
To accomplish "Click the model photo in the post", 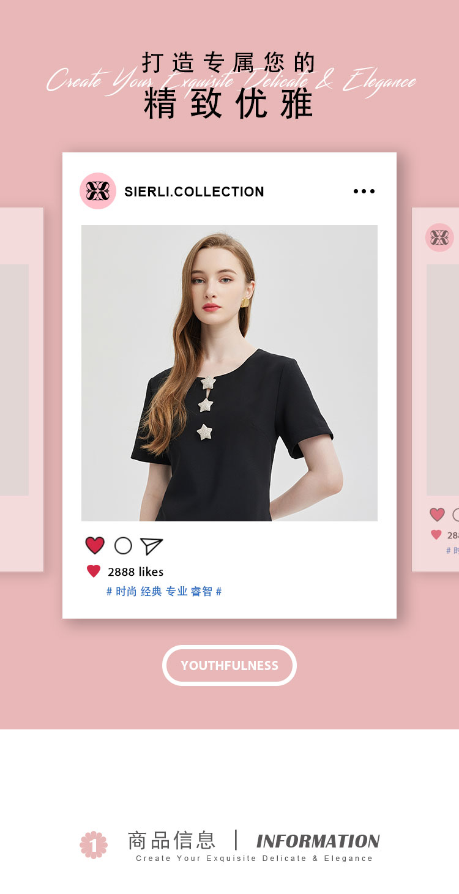I will click(x=229, y=373).
